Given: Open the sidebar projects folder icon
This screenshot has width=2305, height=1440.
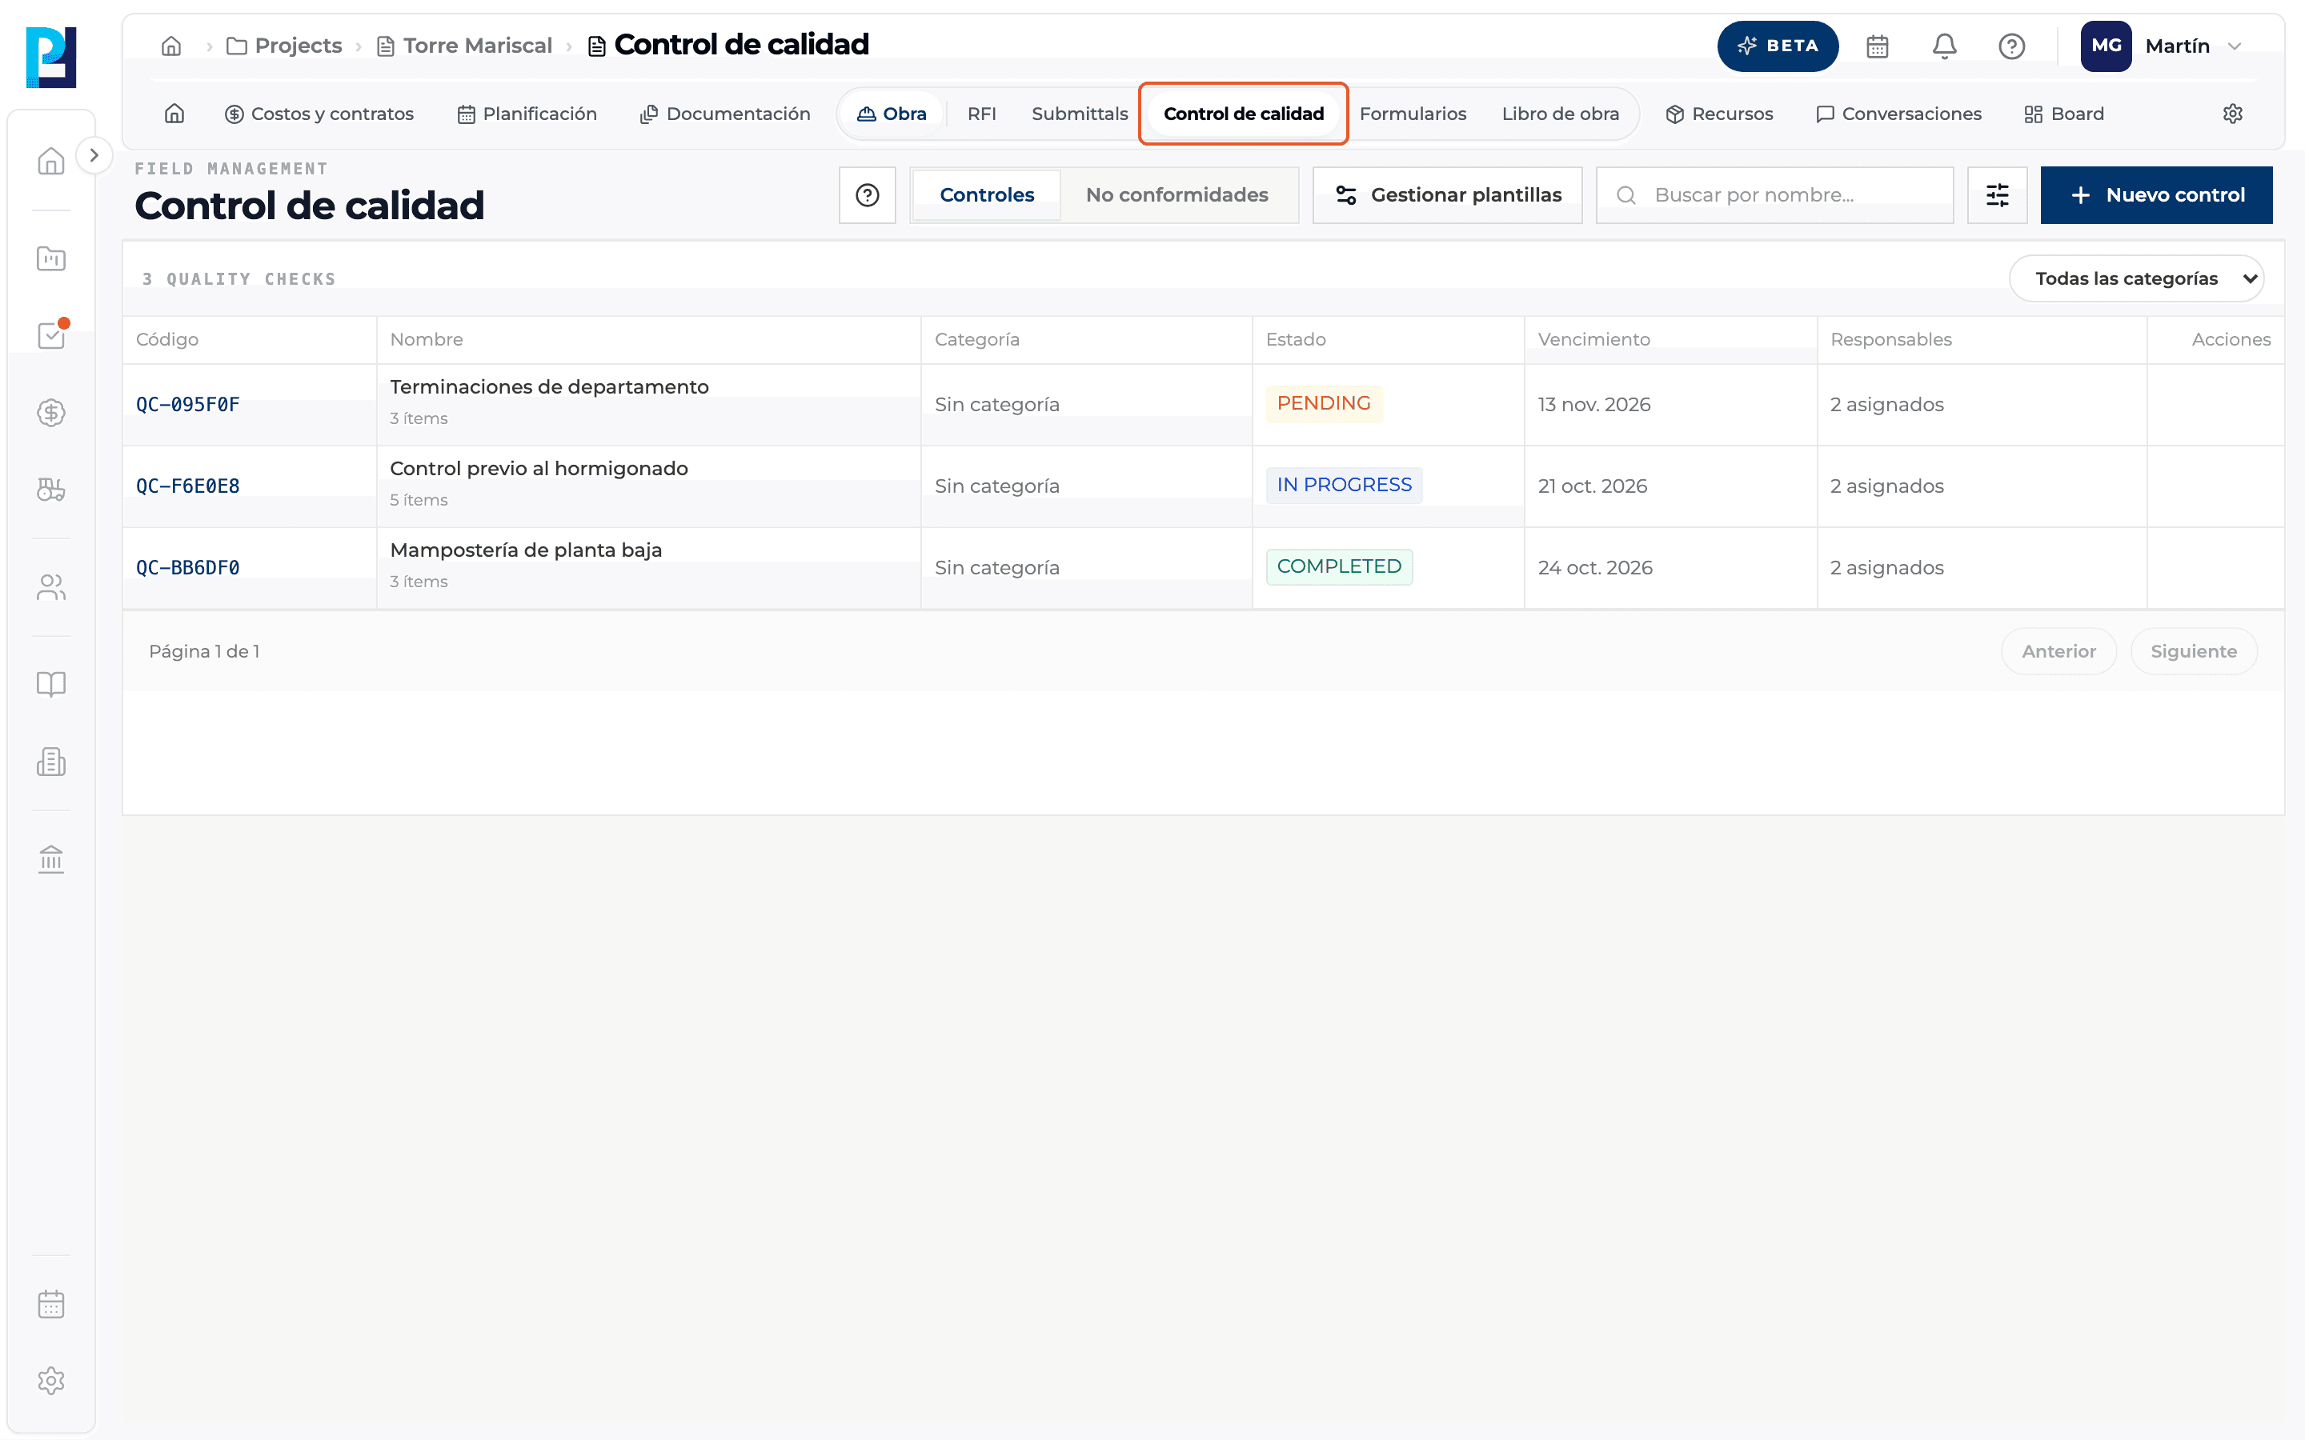Looking at the screenshot, I should pyautogui.click(x=50, y=258).
